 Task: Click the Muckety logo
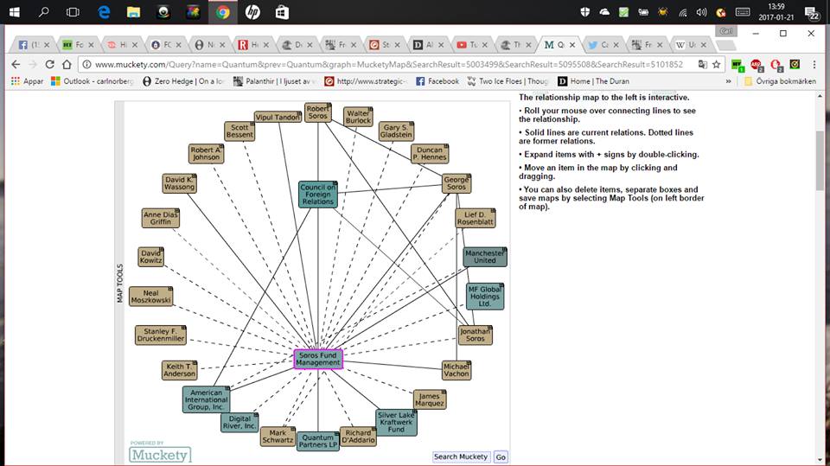point(160,453)
